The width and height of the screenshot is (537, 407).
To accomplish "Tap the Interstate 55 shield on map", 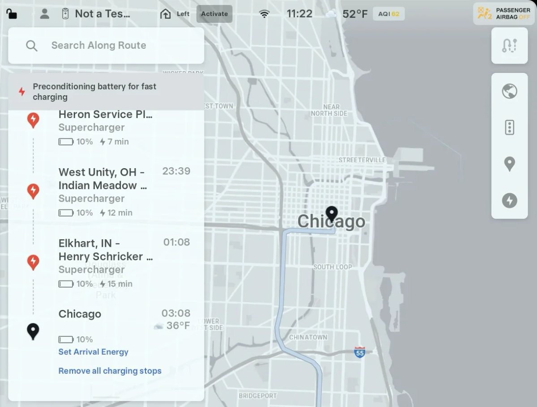I will pos(359,352).
